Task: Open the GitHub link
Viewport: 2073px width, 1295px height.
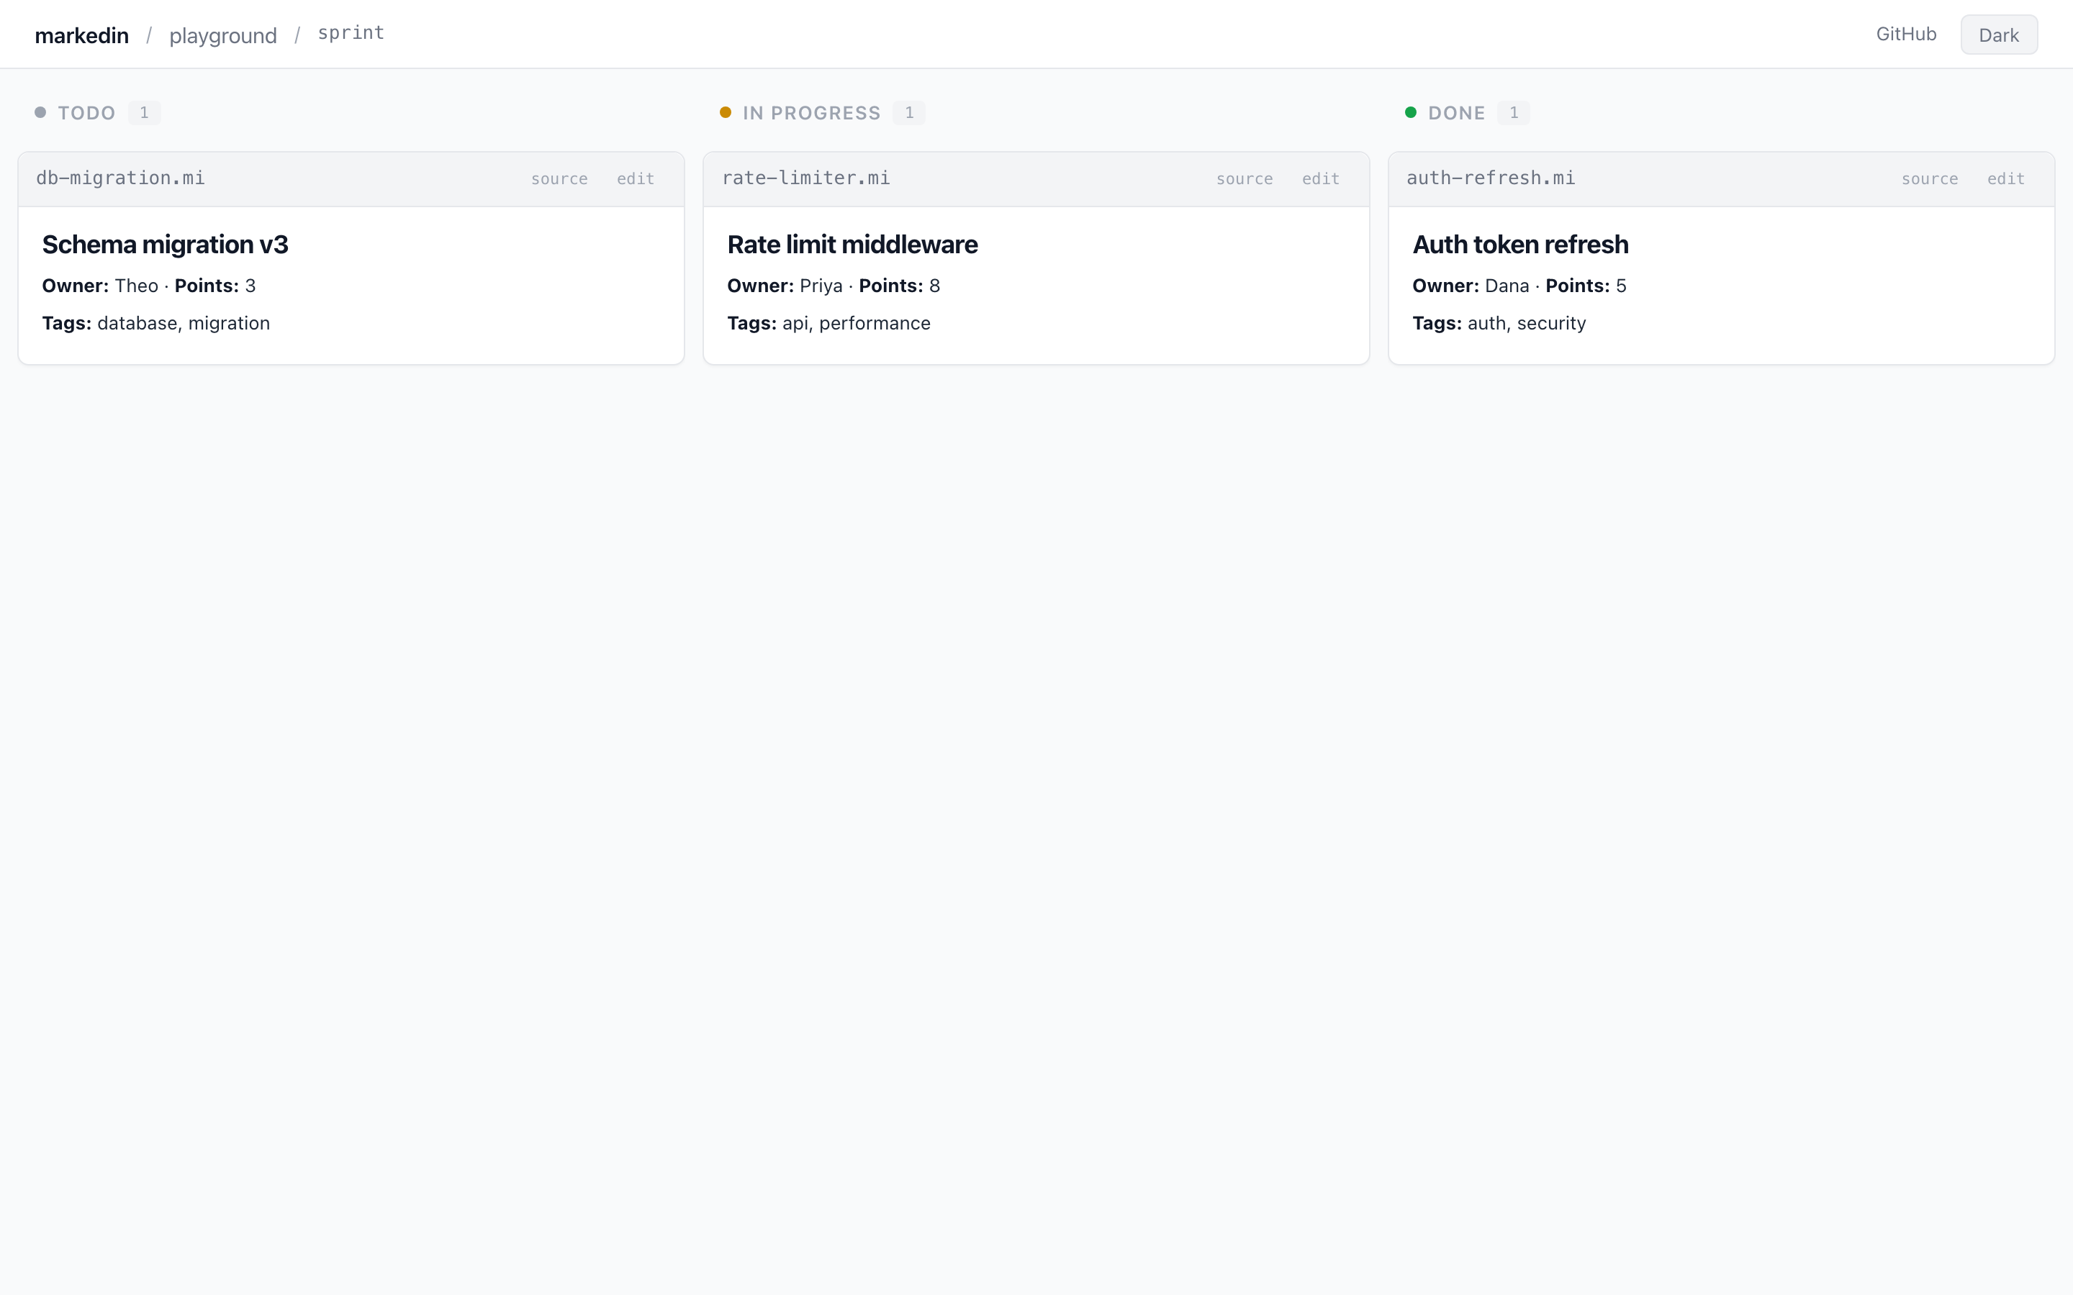Action: click(1906, 35)
